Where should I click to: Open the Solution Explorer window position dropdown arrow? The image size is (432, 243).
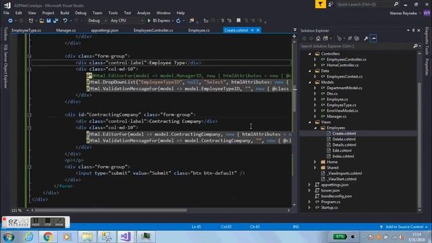(408, 30)
